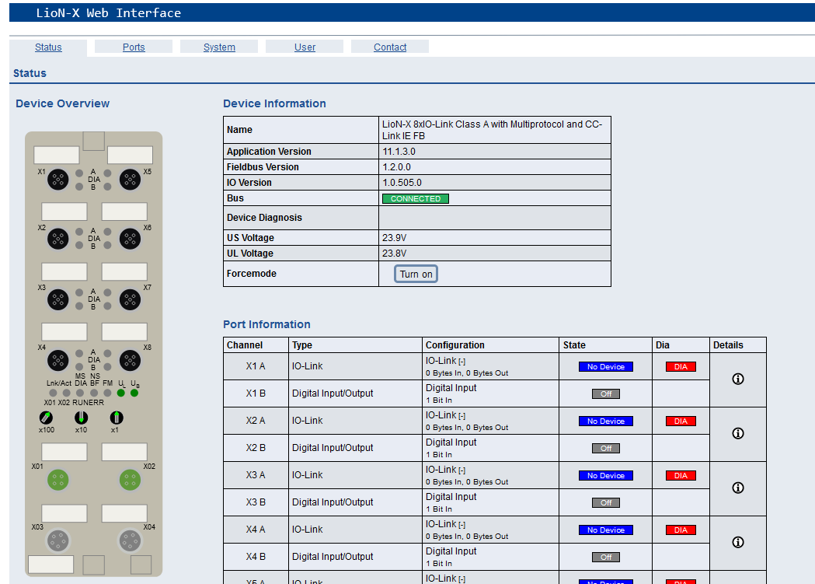This screenshot has height=584, width=815.
Task: Click IO Version value 1.0.505.0
Action: (x=402, y=183)
